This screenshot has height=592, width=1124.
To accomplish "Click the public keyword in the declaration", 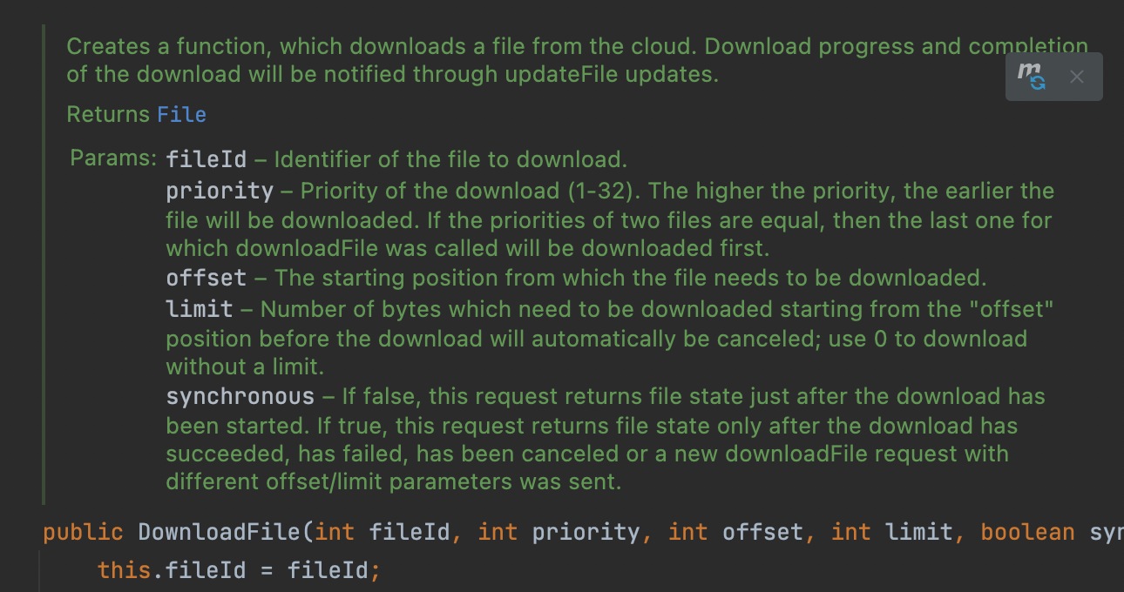I will [x=83, y=532].
